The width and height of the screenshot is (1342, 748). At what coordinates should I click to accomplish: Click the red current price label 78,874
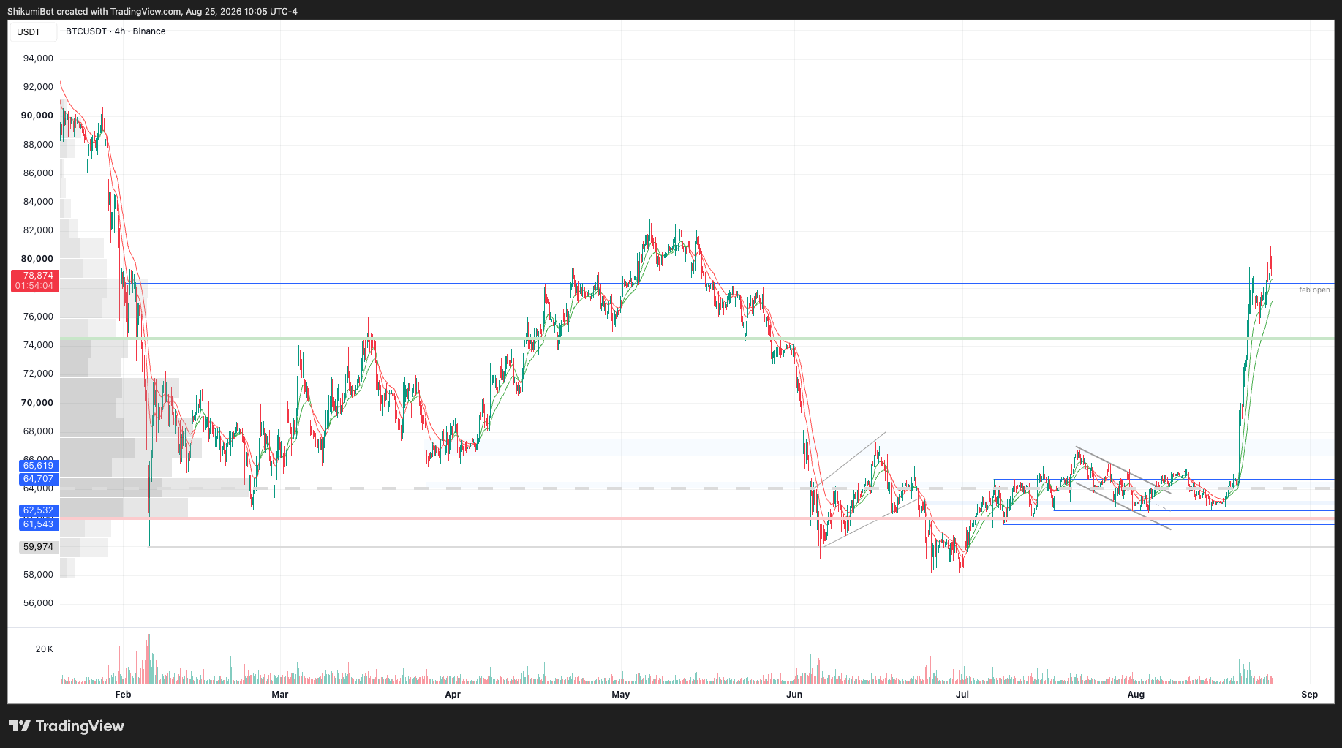pyautogui.click(x=34, y=276)
